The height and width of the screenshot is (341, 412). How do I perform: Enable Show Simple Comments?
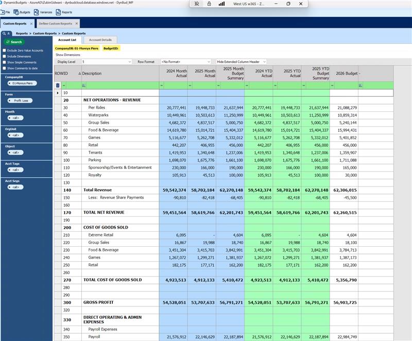(x=4, y=62)
